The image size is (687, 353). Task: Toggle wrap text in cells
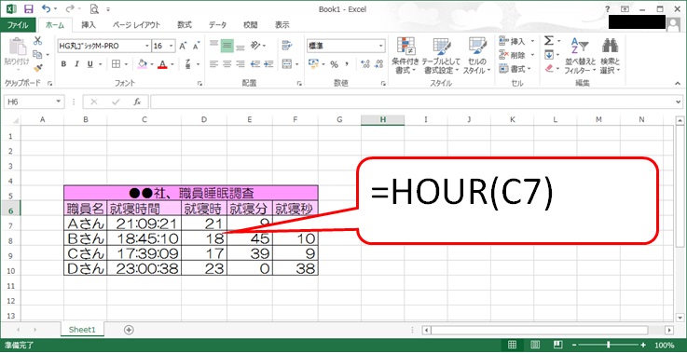point(287,45)
